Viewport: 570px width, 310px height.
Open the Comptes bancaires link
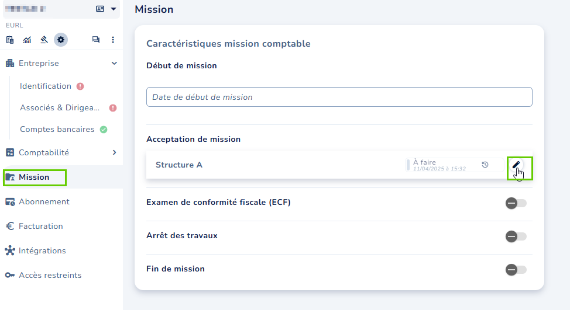pos(57,129)
